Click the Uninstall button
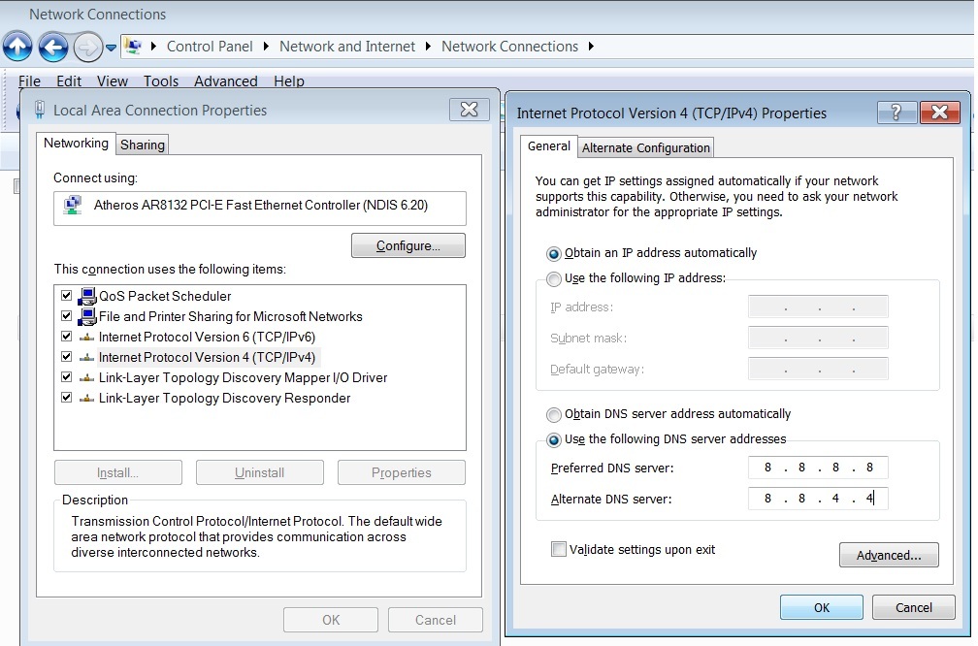The width and height of the screenshot is (978, 646). [259, 472]
